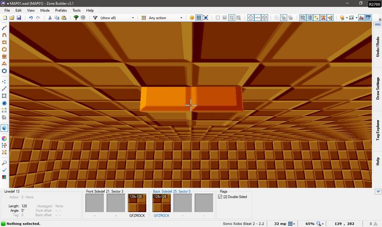Open the map file folder icon
Viewport: 382px width, 227px height.
point(12,18)
